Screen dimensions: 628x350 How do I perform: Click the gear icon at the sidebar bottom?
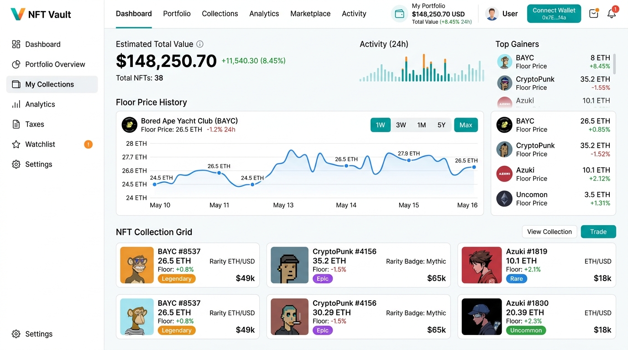click(x=16, y=334)
